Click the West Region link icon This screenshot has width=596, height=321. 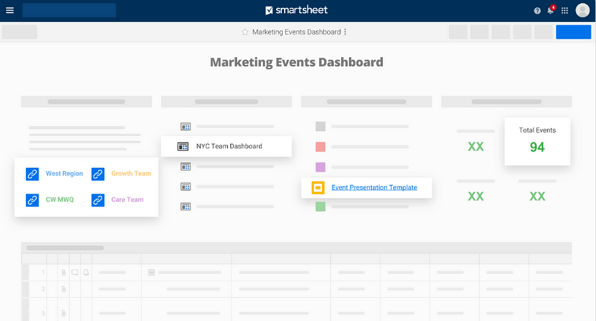[x=33, y=174]
